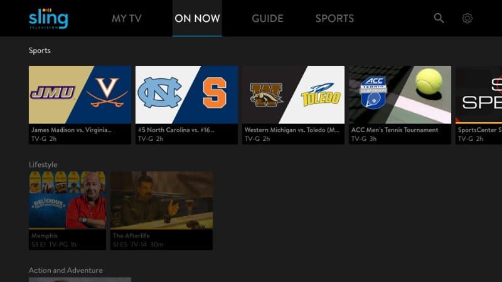Click the 'Western Michigan vs. Toledo' title
The image size is (502, 282).
[292, 130]
